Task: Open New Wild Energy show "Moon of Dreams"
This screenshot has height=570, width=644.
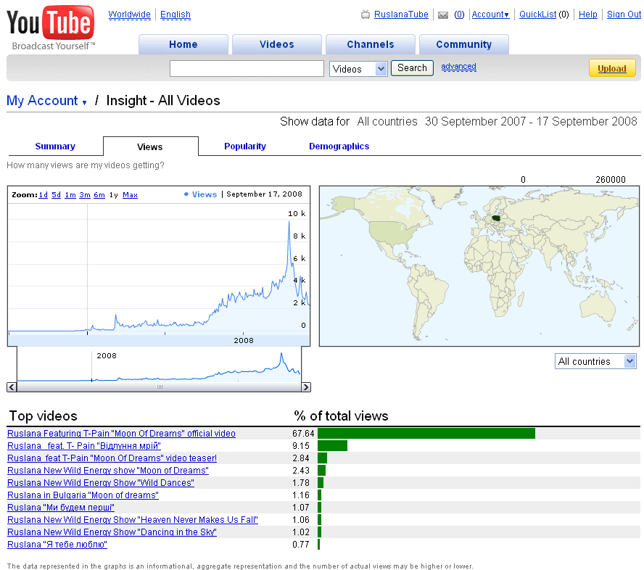Action: (x=108, y=471)
